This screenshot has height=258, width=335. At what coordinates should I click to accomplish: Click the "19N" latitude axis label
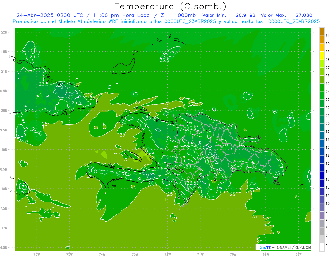(x=5, y=150)
